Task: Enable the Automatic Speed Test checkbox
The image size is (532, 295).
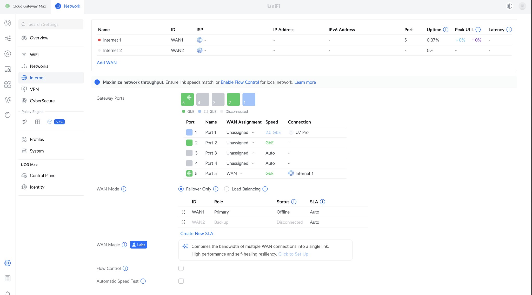Action: pyautogui.click(x=181, y=281)
